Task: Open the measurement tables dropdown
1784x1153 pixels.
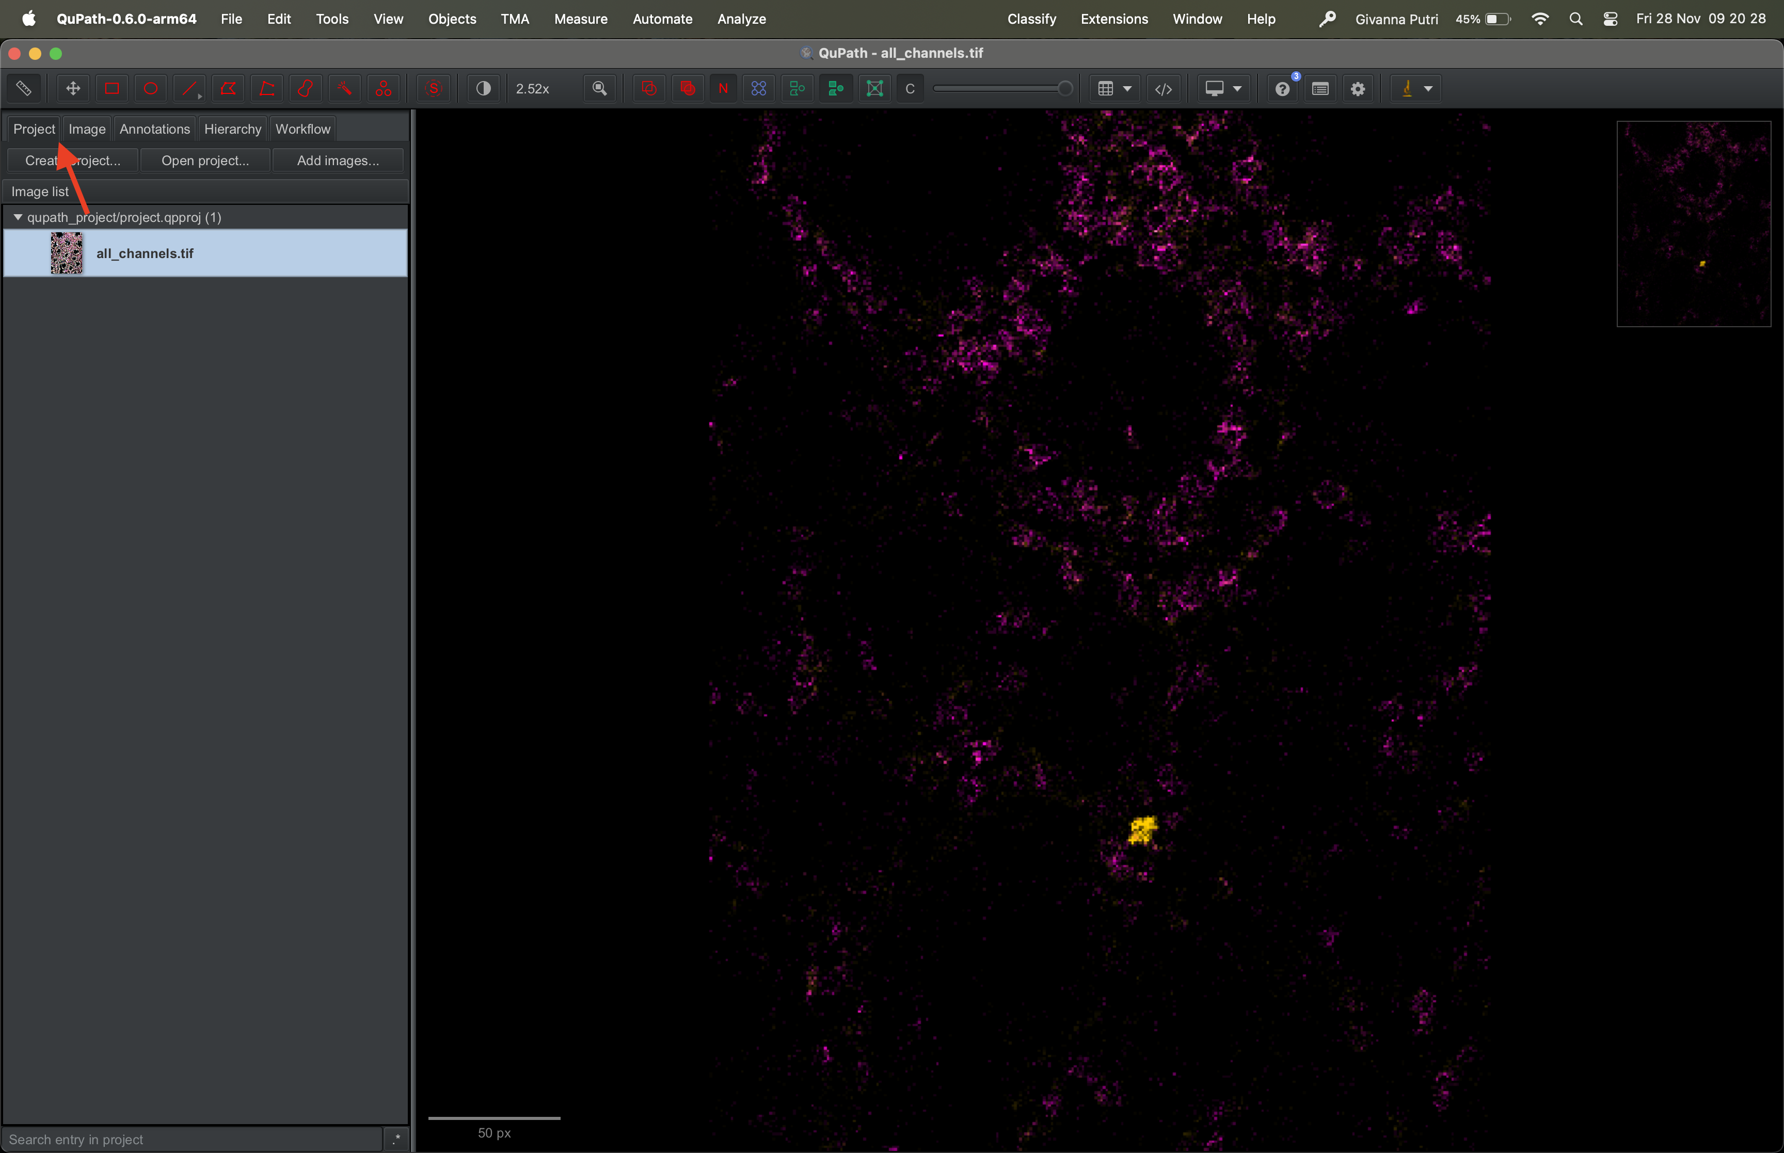Action: pos(1114,88)
